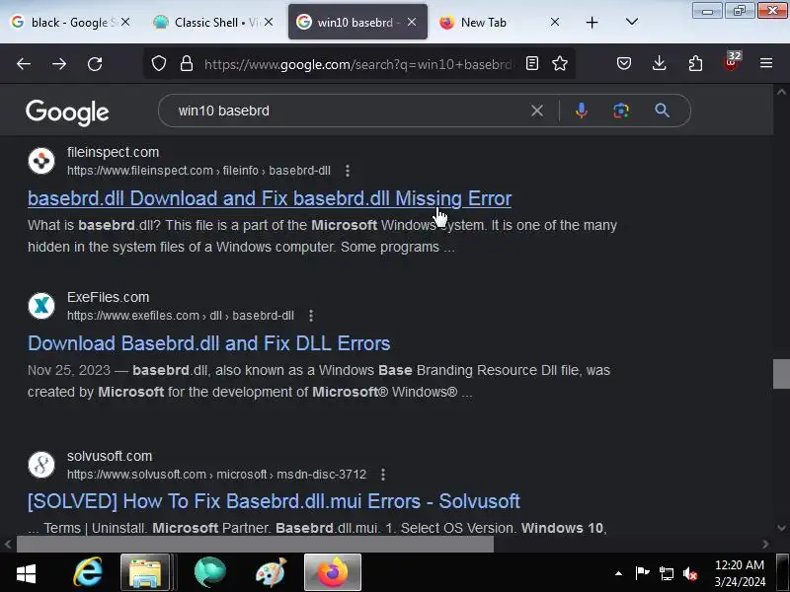Click the Show desktop strip in the taskbar corner
The width and height of the screenshot is (790, 592).
click(x=782, y=572)
